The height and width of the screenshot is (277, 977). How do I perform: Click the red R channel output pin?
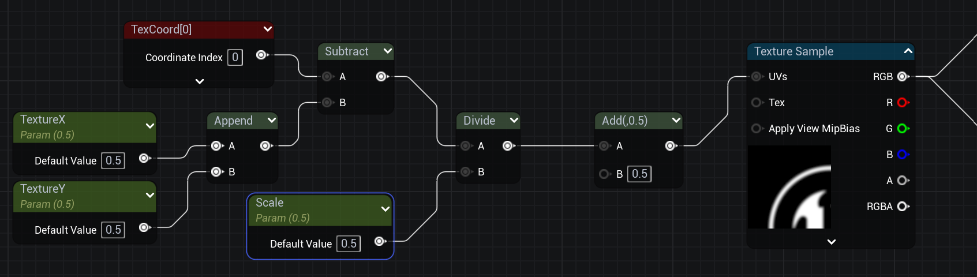904,102
